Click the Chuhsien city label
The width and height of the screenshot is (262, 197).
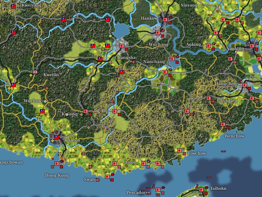coord(227,101)
